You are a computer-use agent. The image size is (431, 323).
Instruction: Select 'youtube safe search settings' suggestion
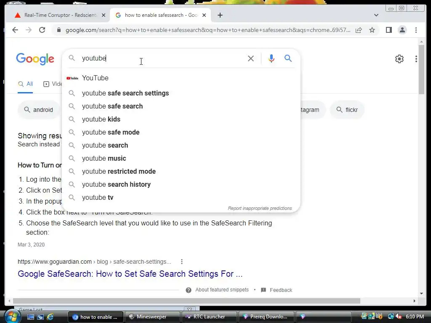coord(181,93)
